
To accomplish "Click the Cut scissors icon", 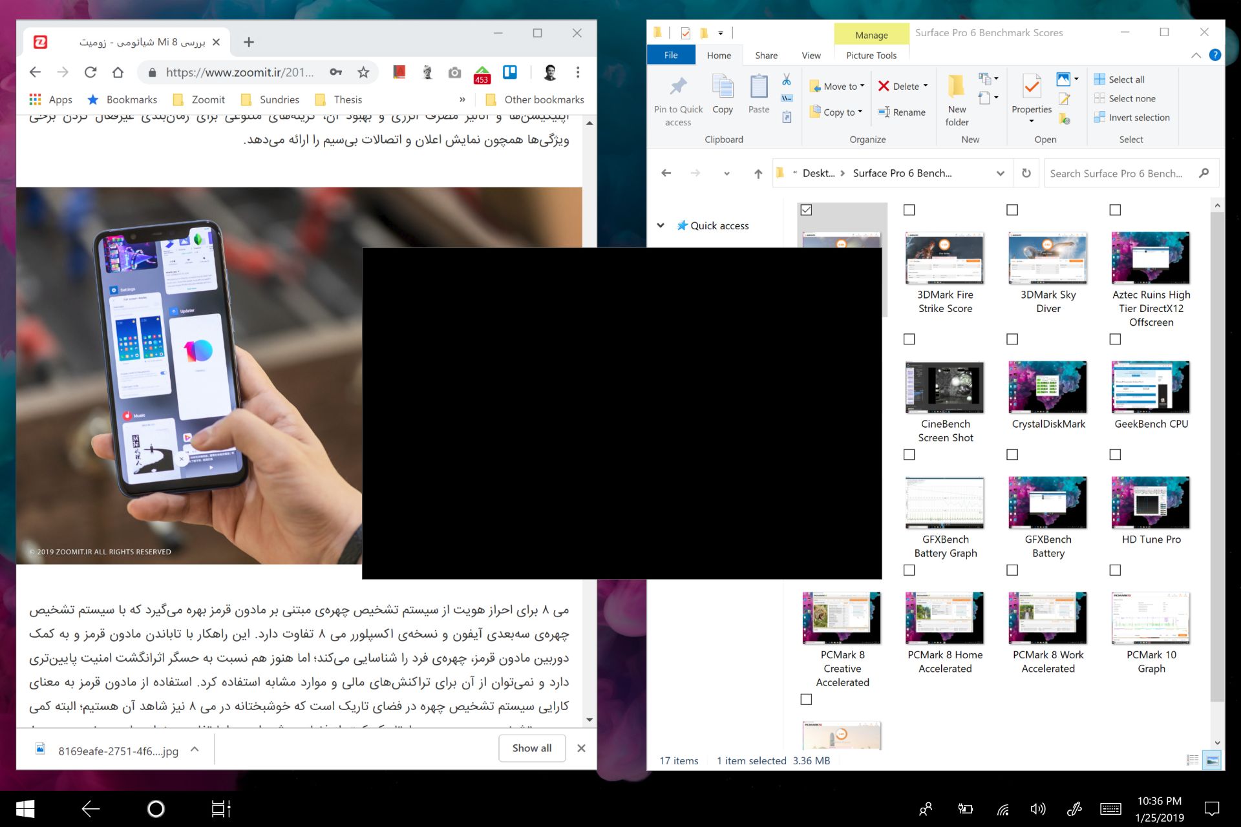I will [x=787, y=79].
